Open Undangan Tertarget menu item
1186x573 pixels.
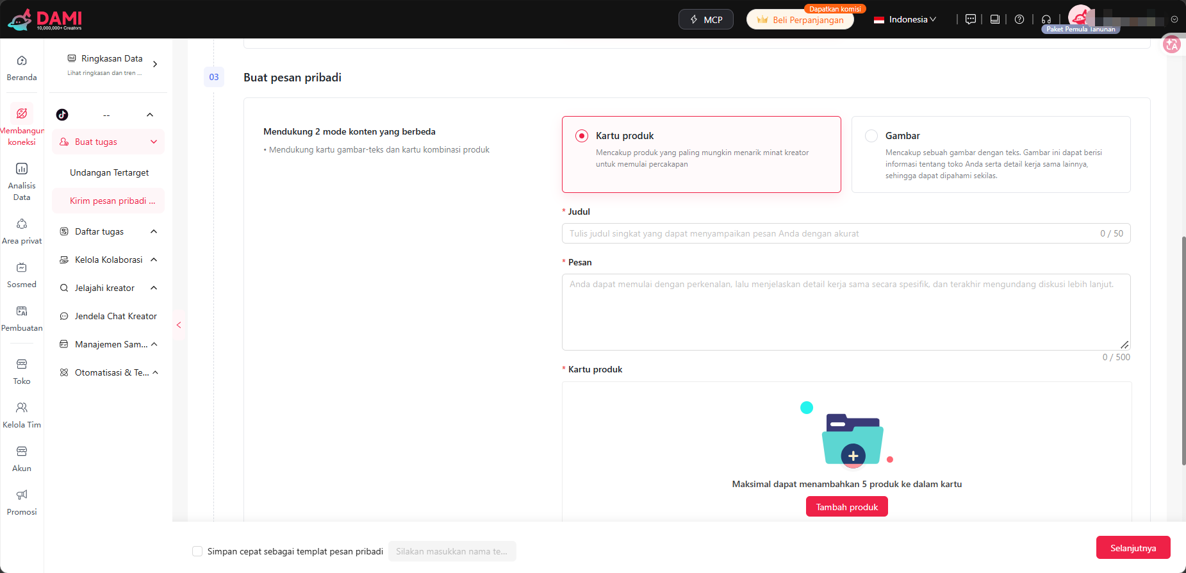coord(108,172)
